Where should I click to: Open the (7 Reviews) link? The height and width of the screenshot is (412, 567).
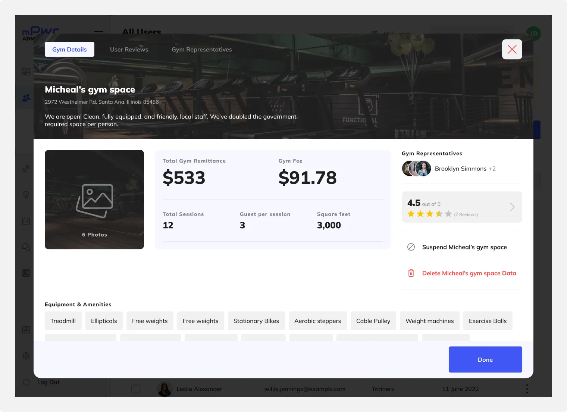(466, 214)
